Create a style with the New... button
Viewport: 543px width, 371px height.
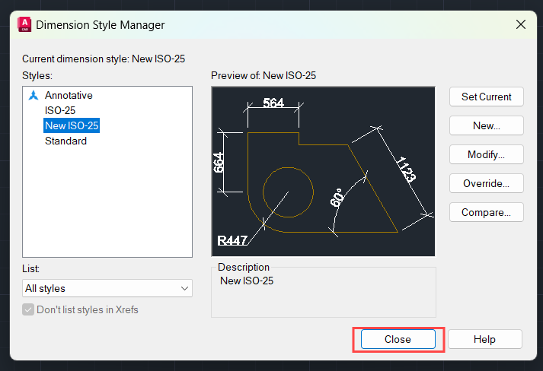[486, 125]
